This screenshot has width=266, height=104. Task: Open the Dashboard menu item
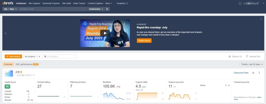coord(21,3)
